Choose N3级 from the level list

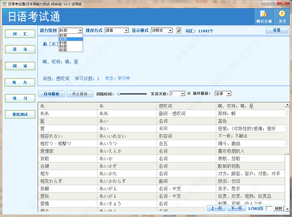[x=71, y=43]
